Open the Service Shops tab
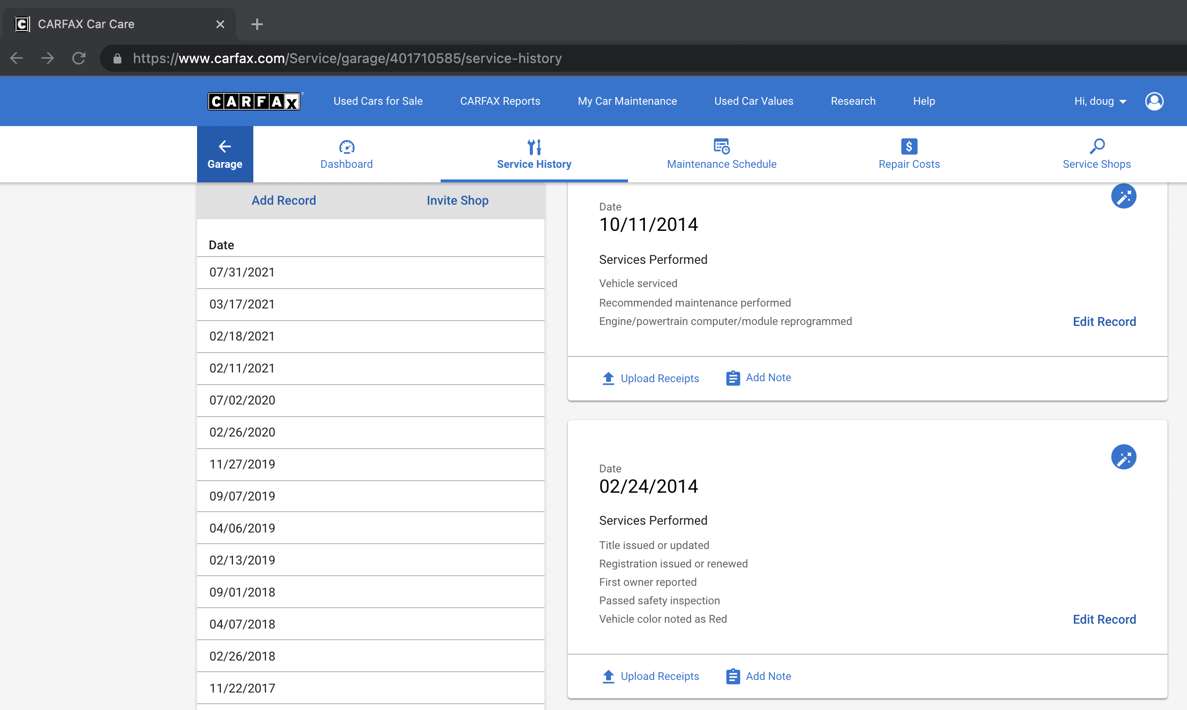The height and width of the screenshot is (710, 1187). (1096, 154)
